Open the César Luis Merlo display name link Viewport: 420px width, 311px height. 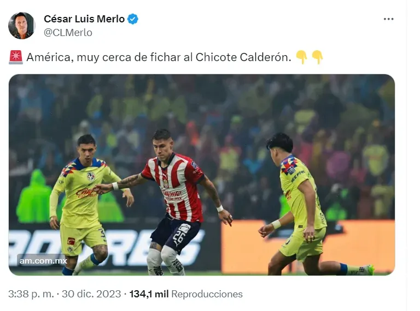84,19
